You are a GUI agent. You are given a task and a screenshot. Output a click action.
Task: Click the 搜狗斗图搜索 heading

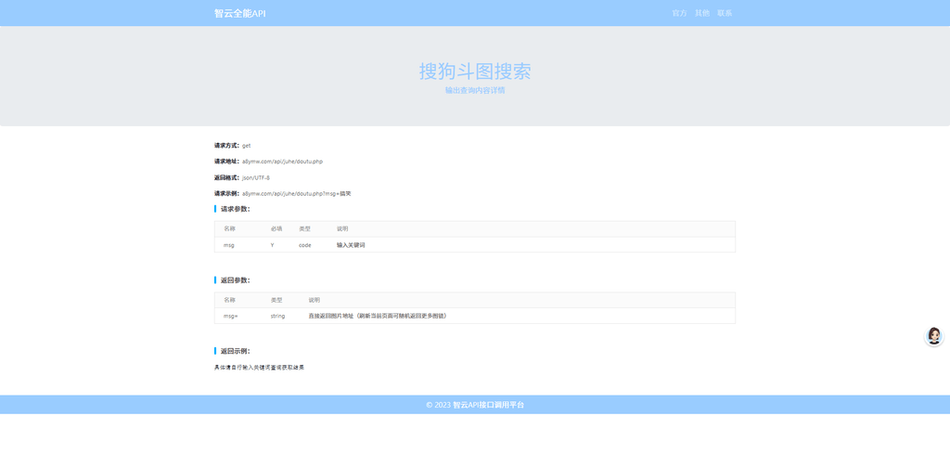475,71
